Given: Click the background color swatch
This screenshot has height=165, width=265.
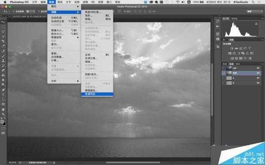Looking at the screenshot, I should [4, 124].
